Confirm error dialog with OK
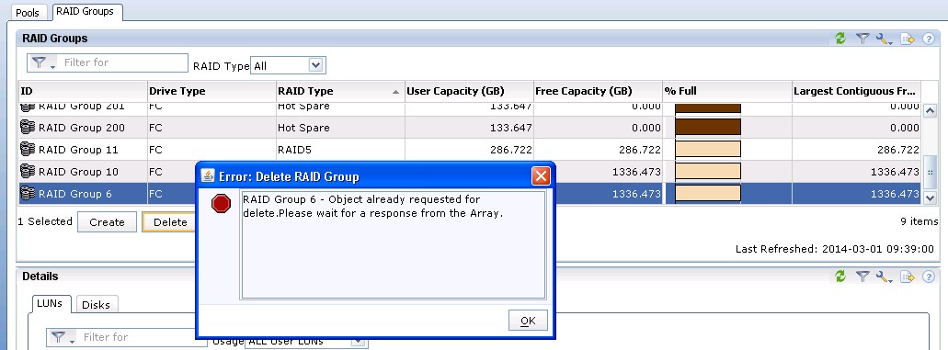This screenshot has width=948, height=350. click(528, 321)
